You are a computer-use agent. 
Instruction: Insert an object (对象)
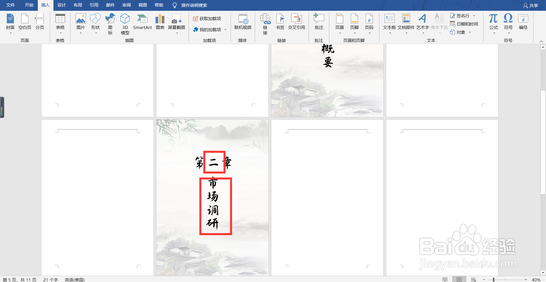click(458, 32)
